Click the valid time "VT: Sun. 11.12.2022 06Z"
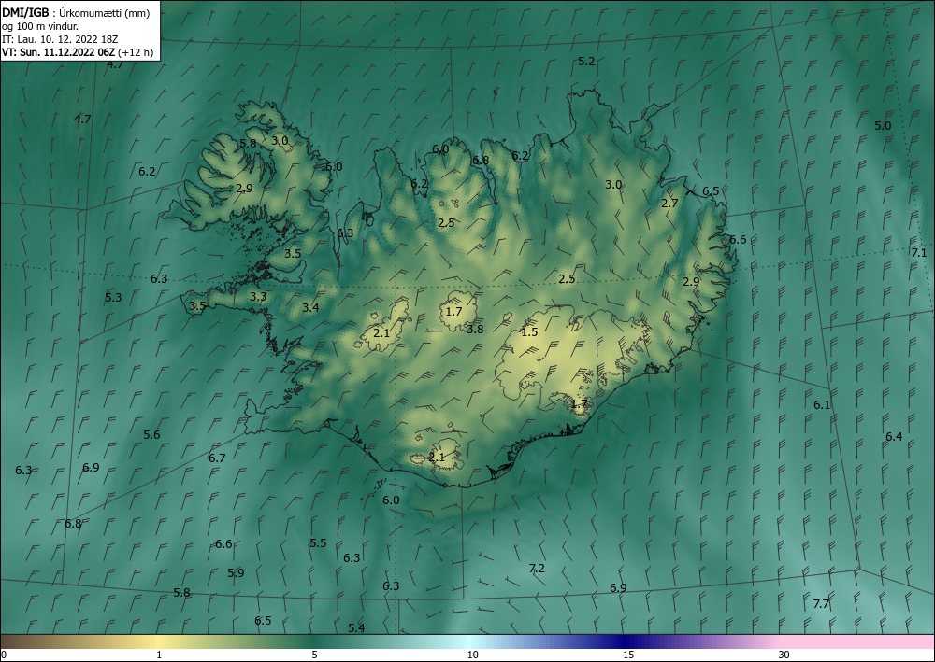This screenshot has width=935, height=662. coord(60,52)
